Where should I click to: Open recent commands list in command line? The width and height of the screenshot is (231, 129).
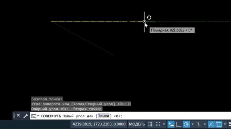click(x=35, y=116)
